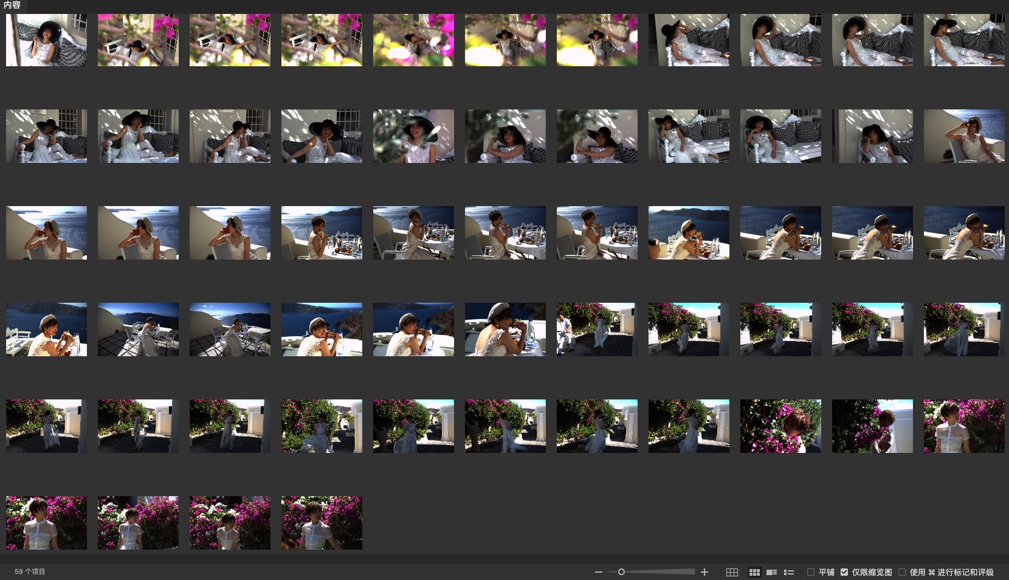Click the plus icon to enlarge thumbnails
This screenshot has width=1009, height=580.
704,572
